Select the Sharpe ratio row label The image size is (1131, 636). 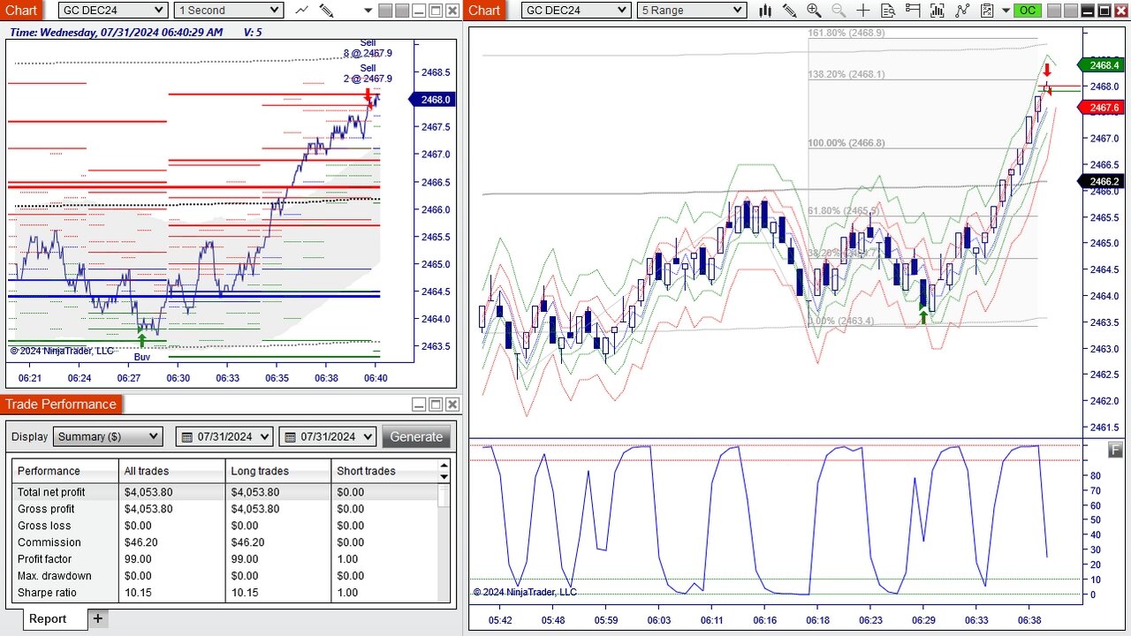[47, 593]
